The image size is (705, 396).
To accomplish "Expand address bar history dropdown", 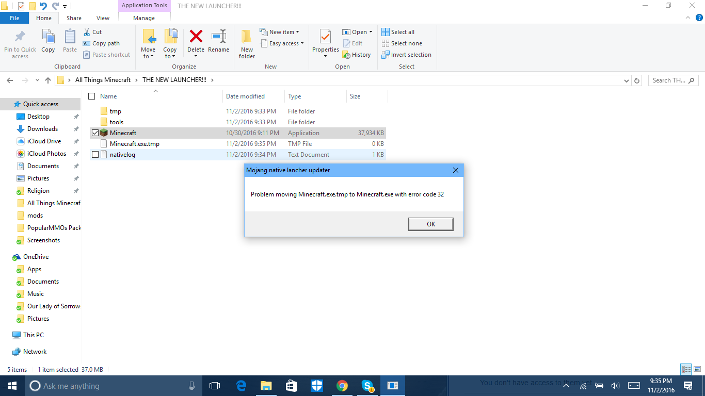I will [x=627, y=80].
